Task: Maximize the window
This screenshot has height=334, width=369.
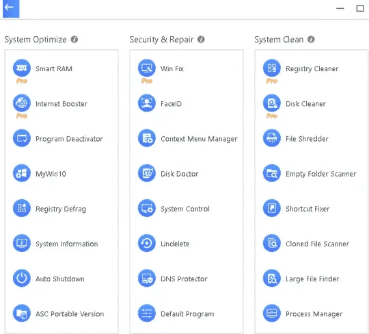Action: tap(360, 8)
